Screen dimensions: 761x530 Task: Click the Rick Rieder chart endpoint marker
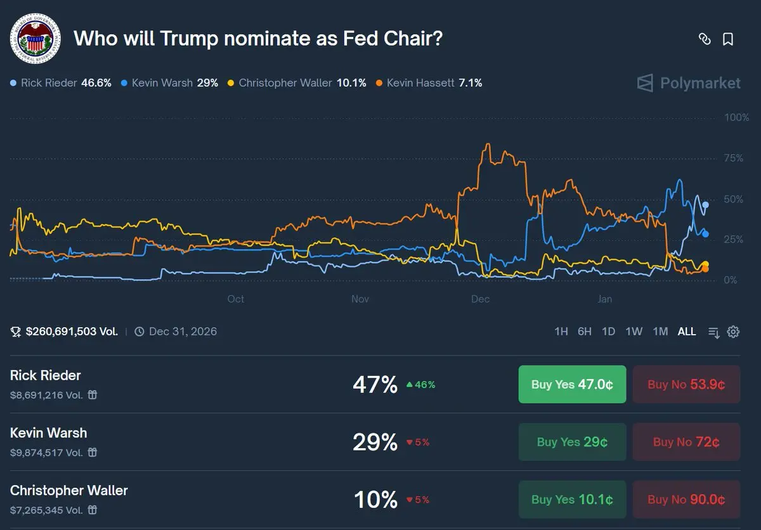point(705,205)
